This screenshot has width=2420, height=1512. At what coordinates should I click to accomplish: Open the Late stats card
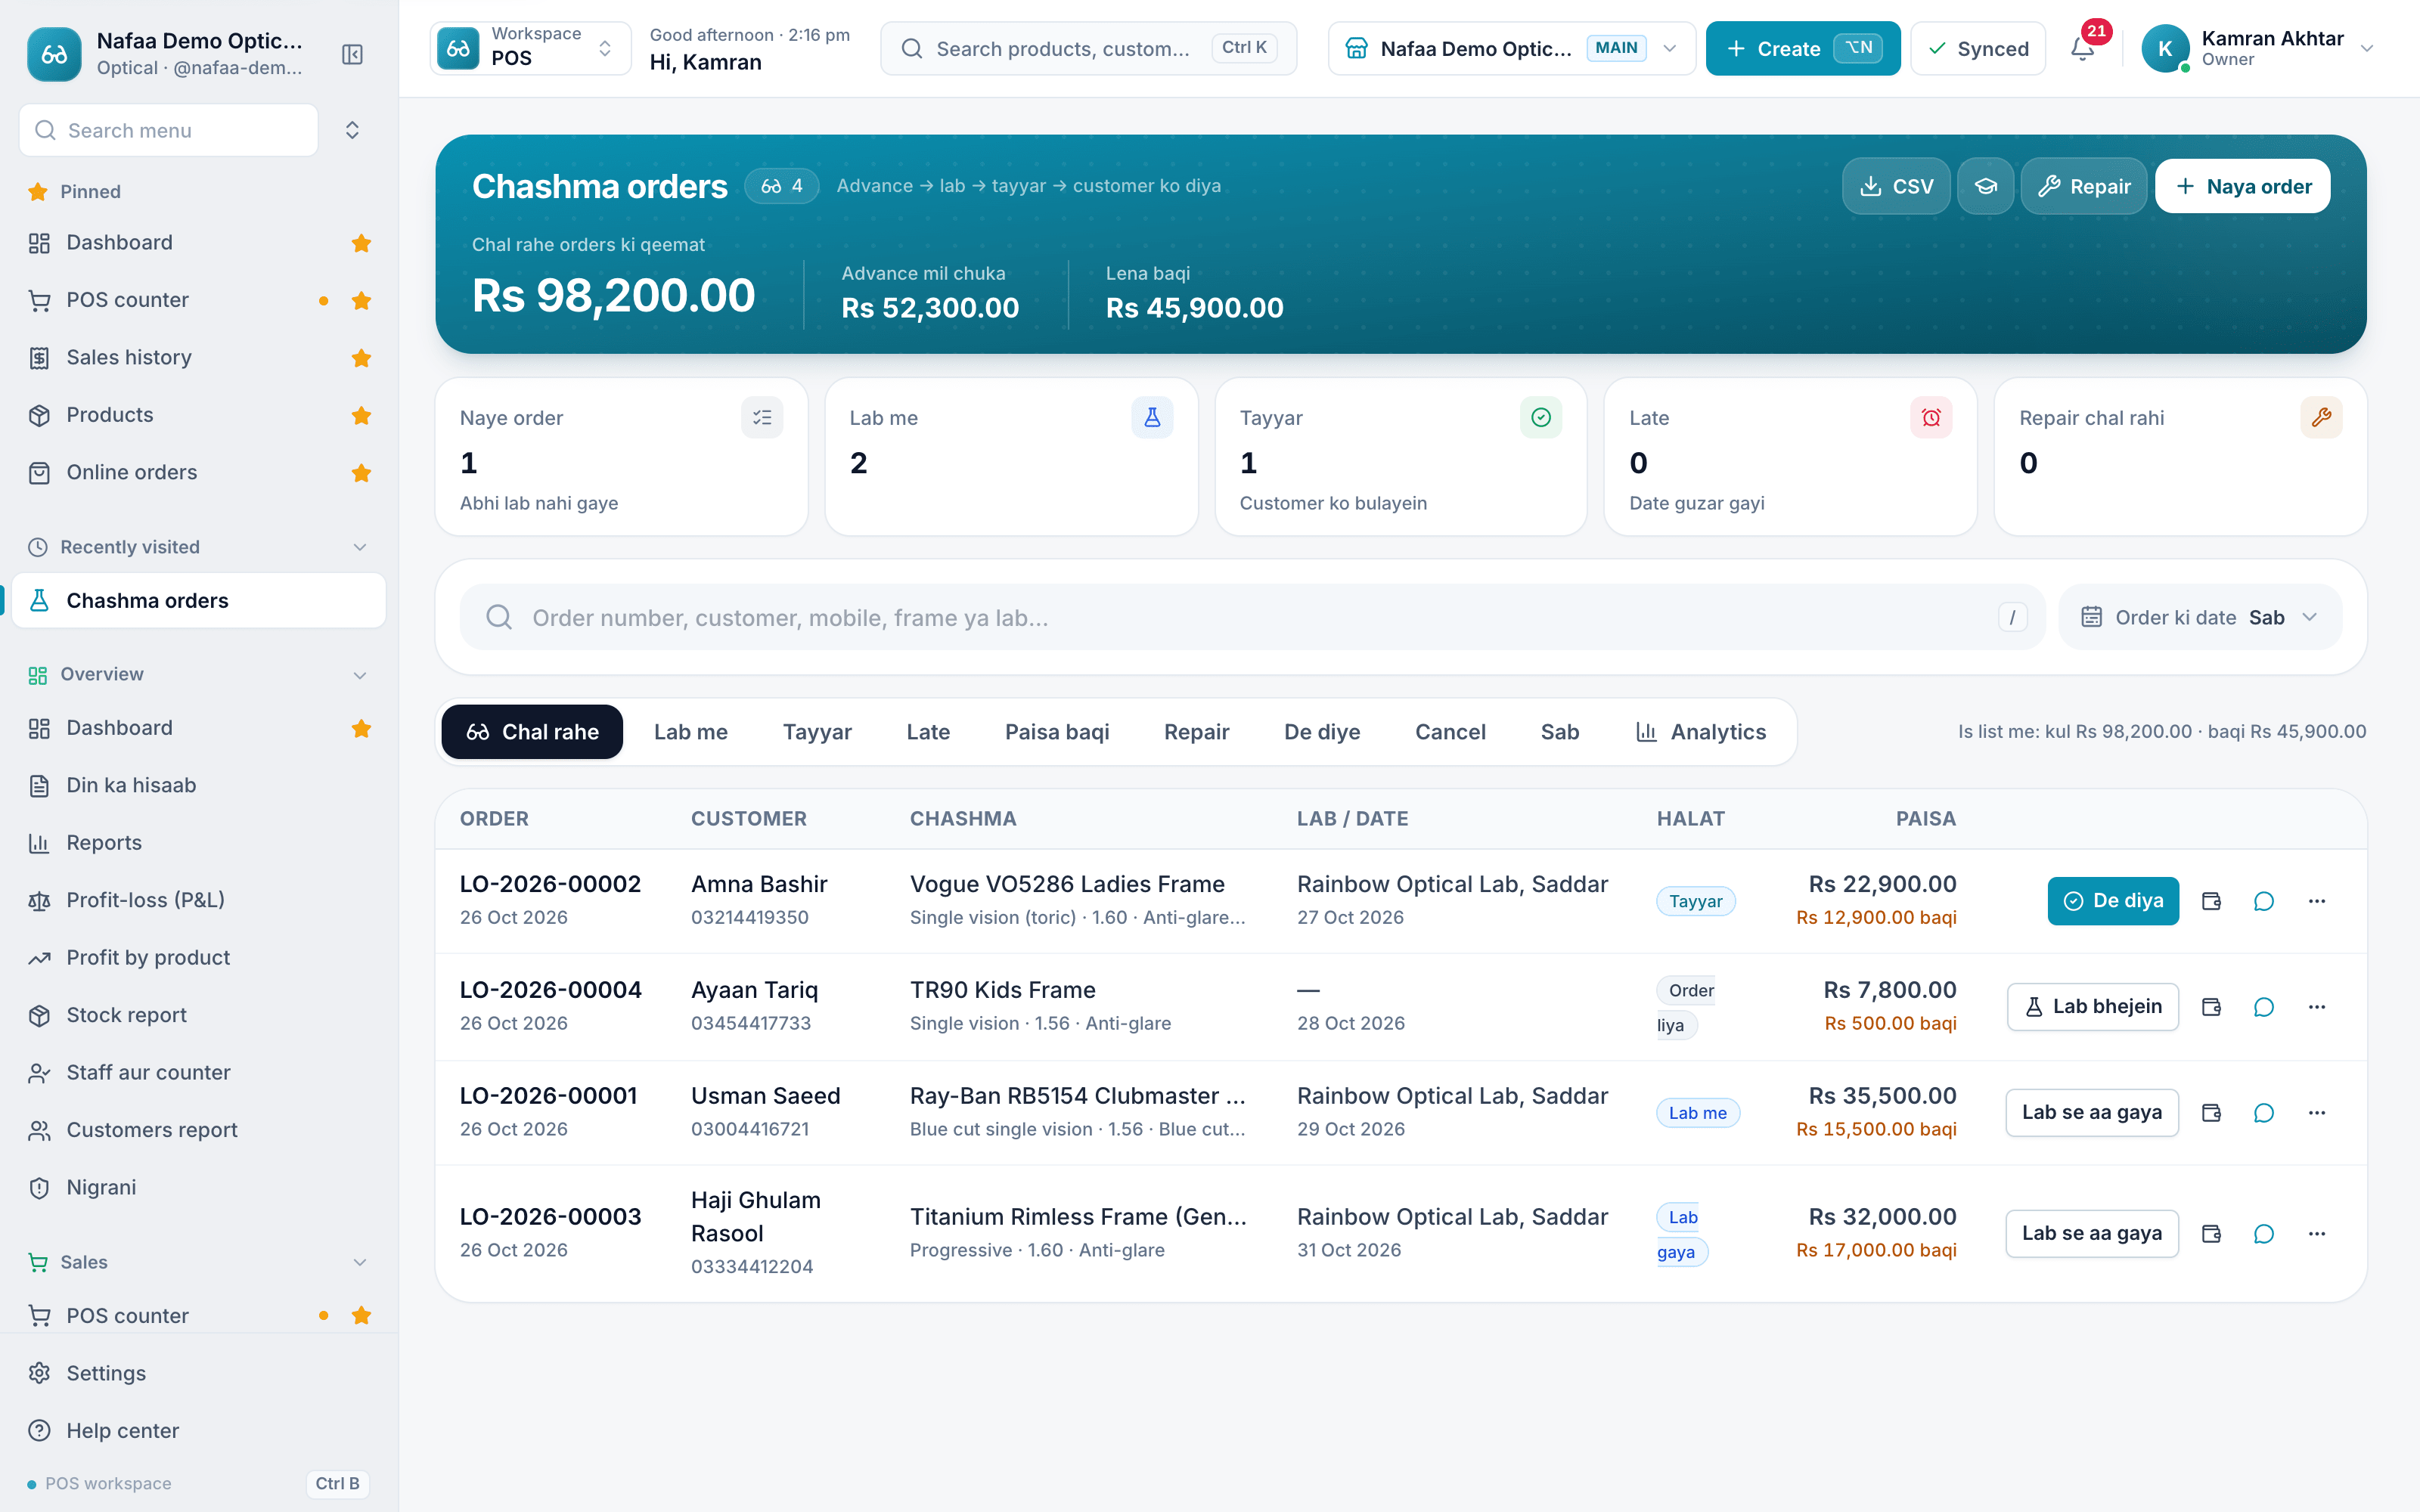pyautogui.click(x=1790, y=457)
